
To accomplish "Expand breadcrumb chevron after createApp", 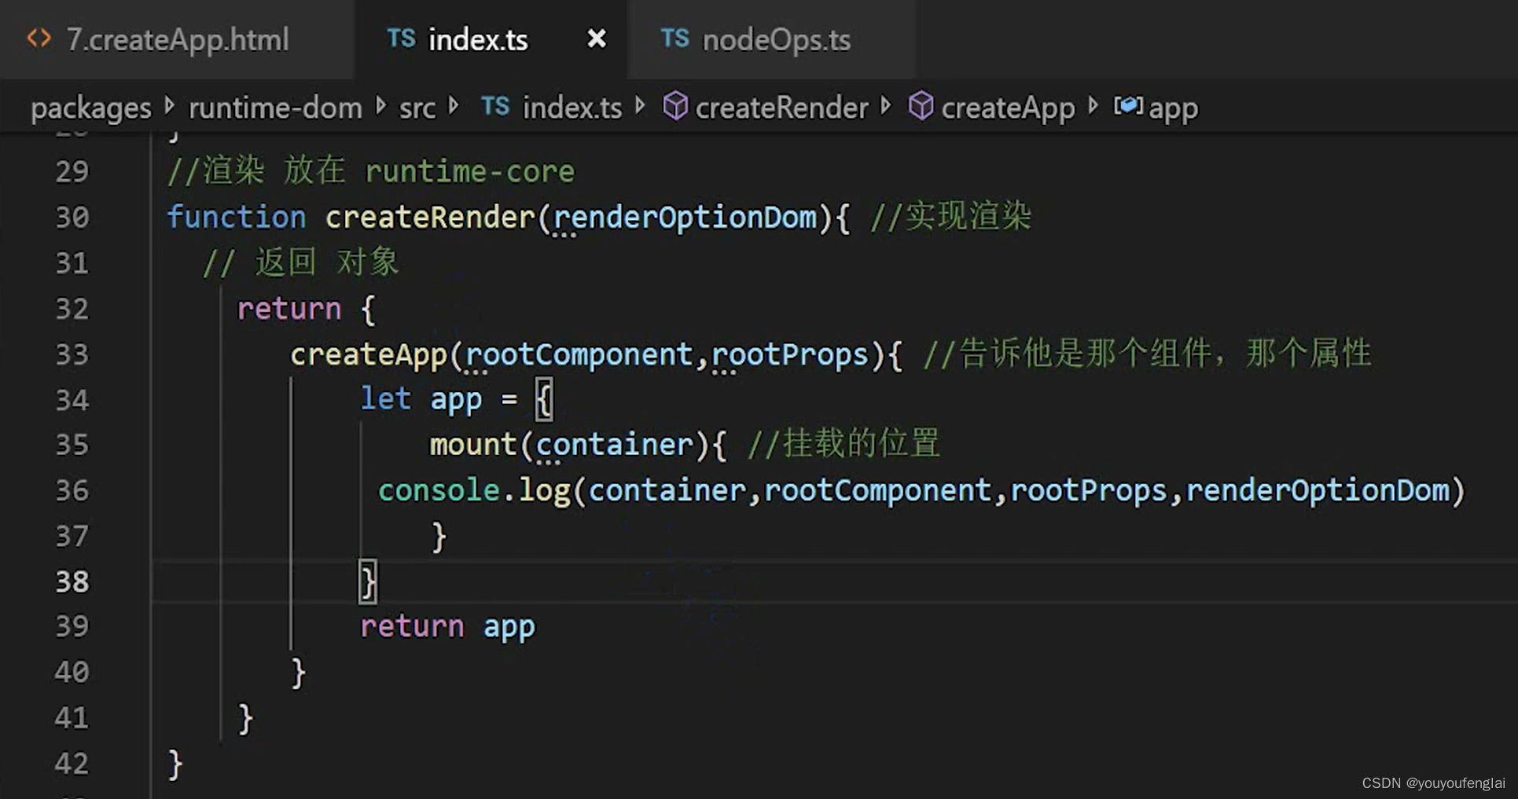I will click(x=1093, y=105).
